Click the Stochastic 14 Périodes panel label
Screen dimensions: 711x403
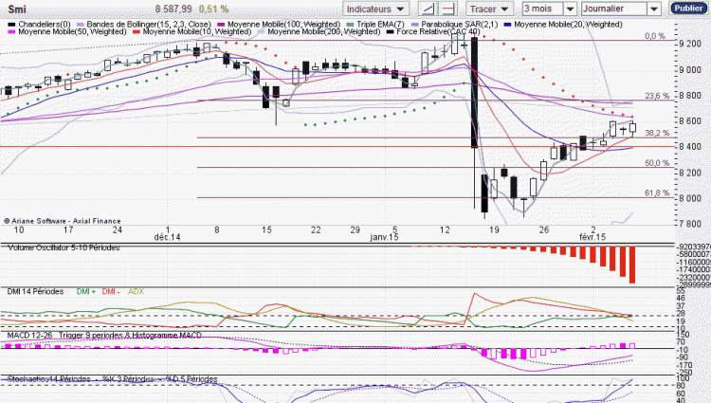click(48, 379)
